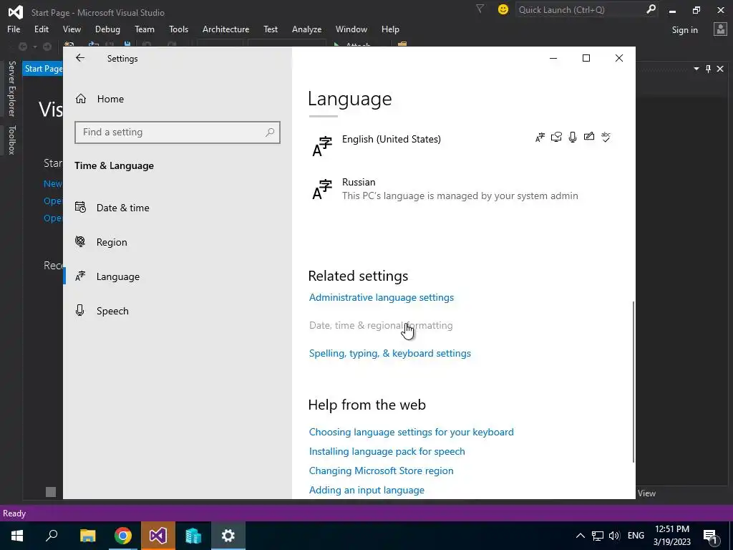Click the volume speaker icon in the tray
Image resolution: width=733 pixels, height=550 pixels.
pos(614,536)
